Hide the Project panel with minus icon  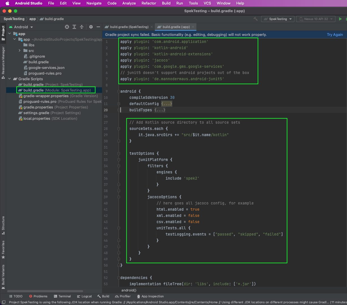[98, 27]
